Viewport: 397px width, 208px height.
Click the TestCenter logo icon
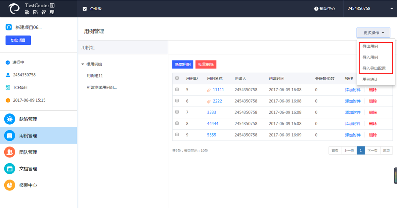[14, 9]
